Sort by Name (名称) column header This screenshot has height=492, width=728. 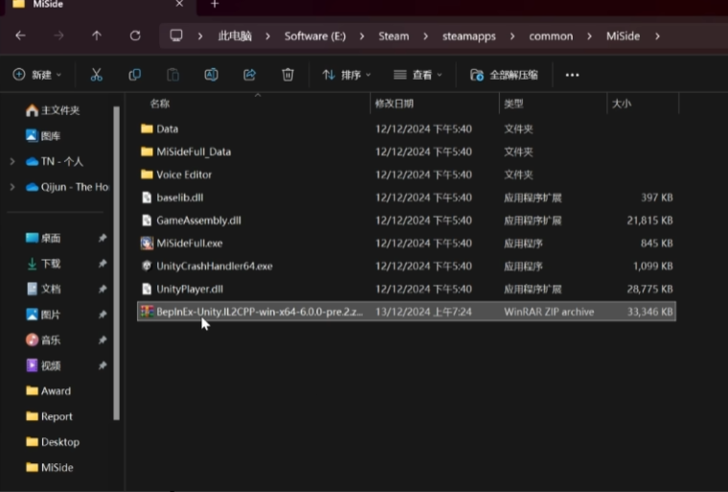(160, 104)
